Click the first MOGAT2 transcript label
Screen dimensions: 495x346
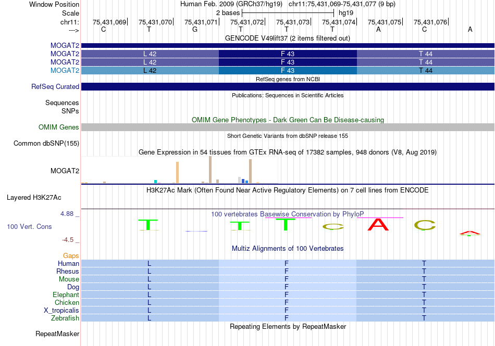click(65, 45)
